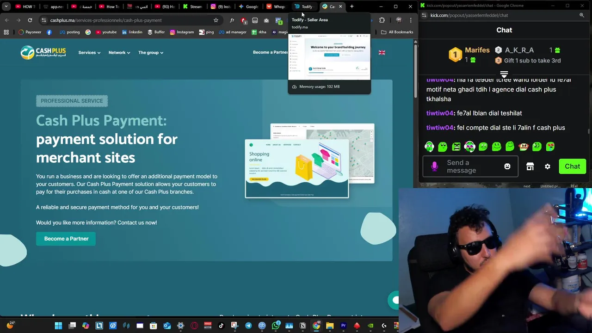The width and height of the screenshot is (592, 333).
Task: Expand The group menu
Action: pos(151,53)
